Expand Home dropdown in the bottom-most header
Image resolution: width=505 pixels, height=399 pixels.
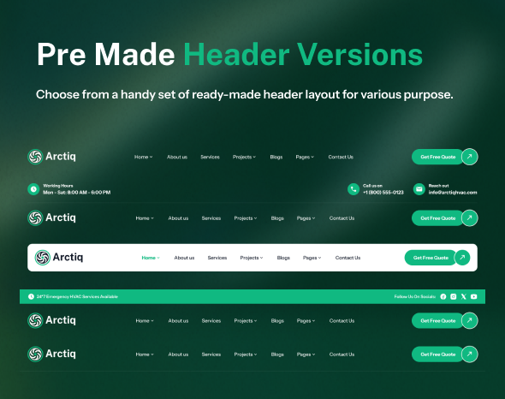[145, 354]
